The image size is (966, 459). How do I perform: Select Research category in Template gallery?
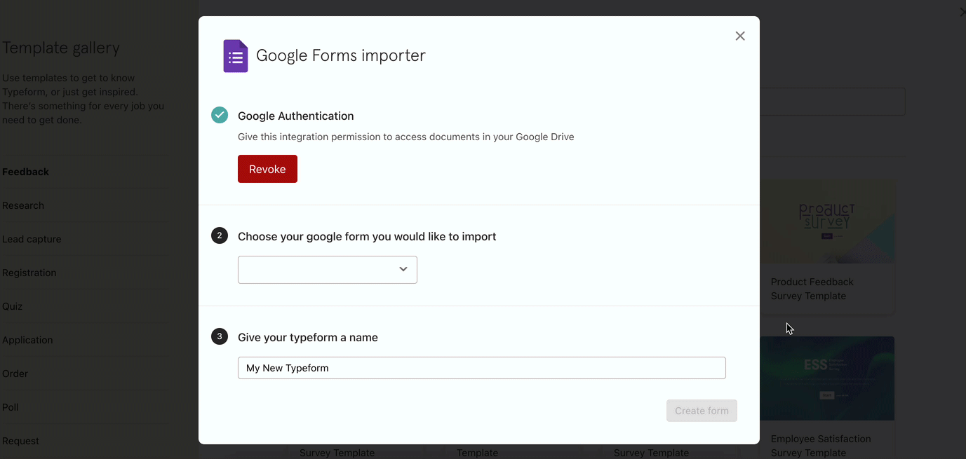[23, 205]
